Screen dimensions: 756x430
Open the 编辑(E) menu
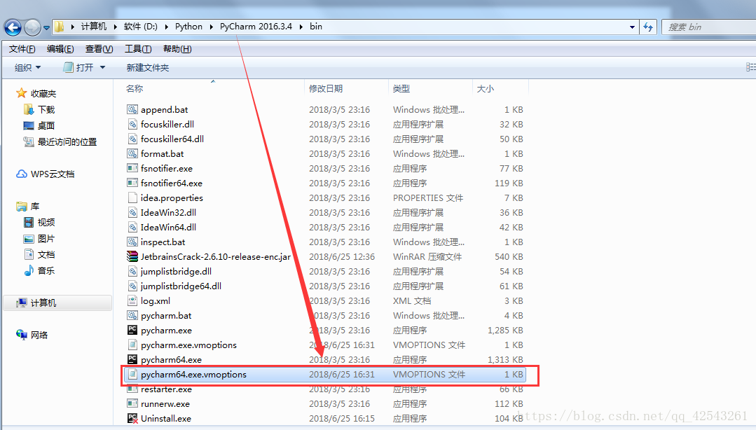[60, 49]
